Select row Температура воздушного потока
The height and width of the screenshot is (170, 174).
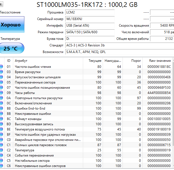click(x=86, y=129)
